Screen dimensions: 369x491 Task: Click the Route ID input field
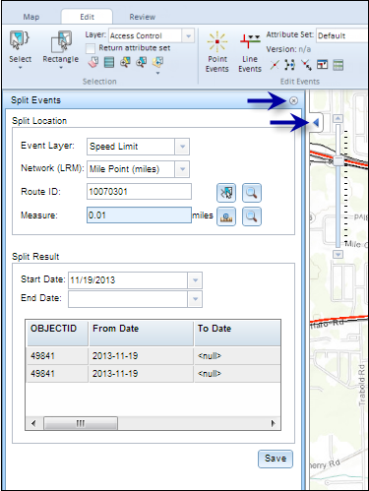(139, 192)
